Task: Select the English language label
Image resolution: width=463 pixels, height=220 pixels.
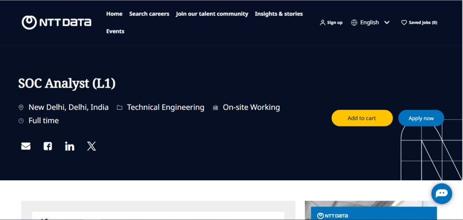Action: [369, 23]
